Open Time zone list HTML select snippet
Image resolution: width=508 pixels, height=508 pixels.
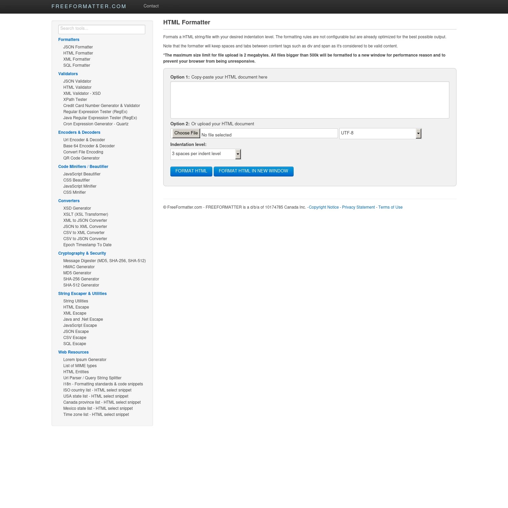96,415
